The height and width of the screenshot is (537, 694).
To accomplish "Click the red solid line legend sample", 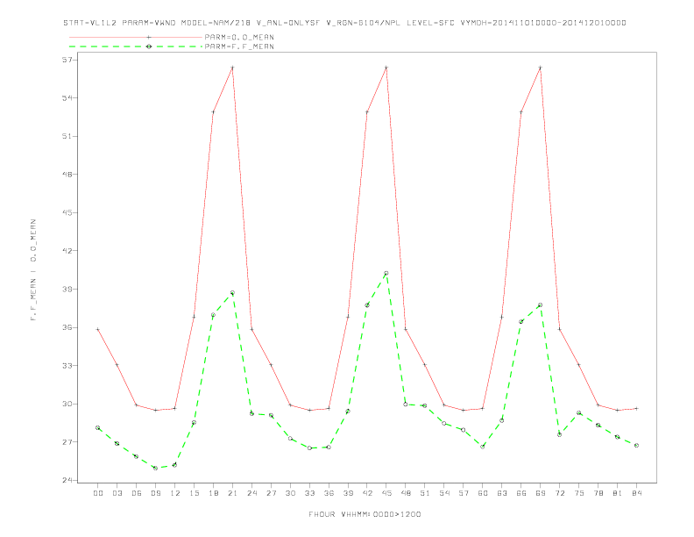I will [136, 37].
